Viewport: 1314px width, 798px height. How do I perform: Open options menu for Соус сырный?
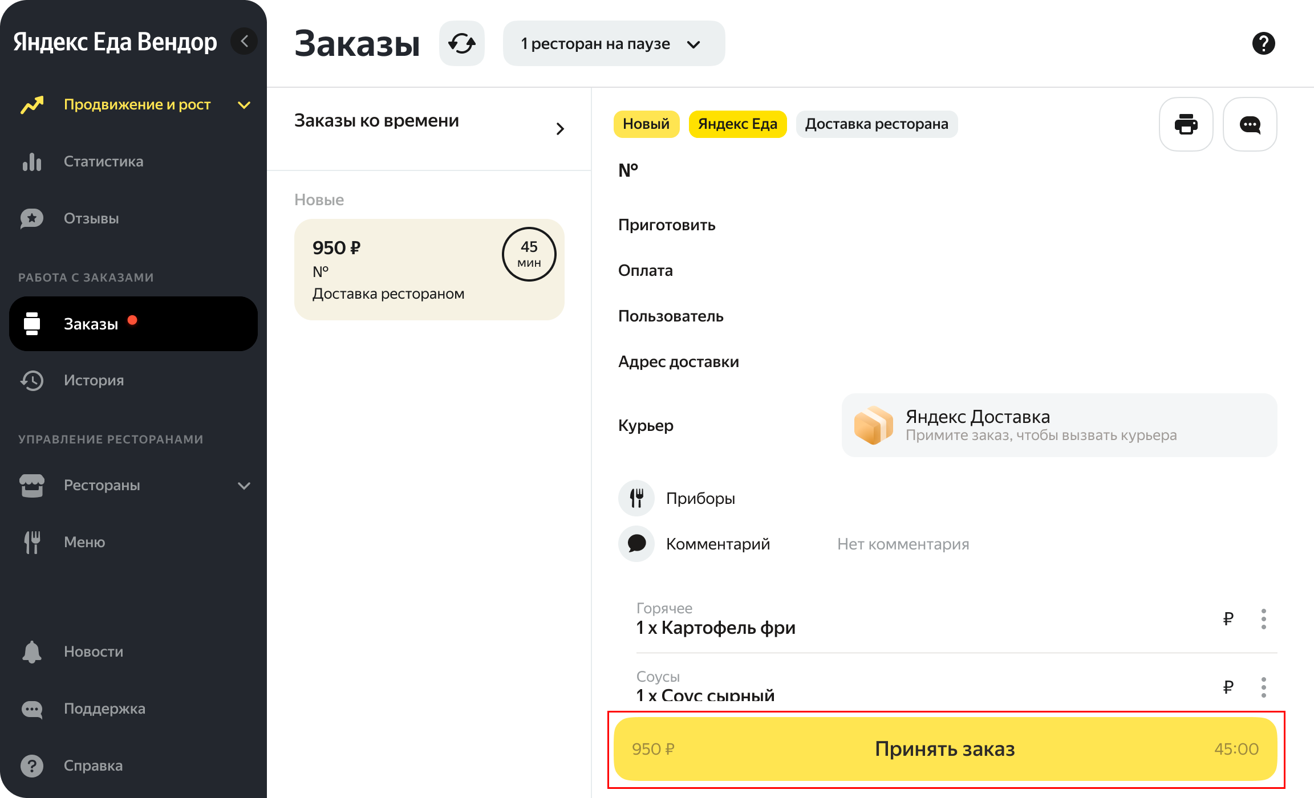click(1263, 687)
